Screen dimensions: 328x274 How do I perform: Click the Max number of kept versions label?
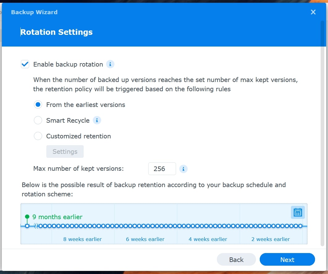point(78,169)
